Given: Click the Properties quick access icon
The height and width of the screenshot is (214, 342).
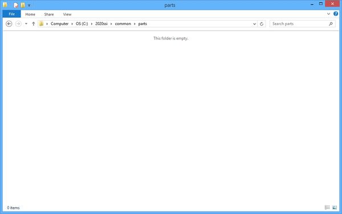Looking at the screenshot, I should coord(16,5).
